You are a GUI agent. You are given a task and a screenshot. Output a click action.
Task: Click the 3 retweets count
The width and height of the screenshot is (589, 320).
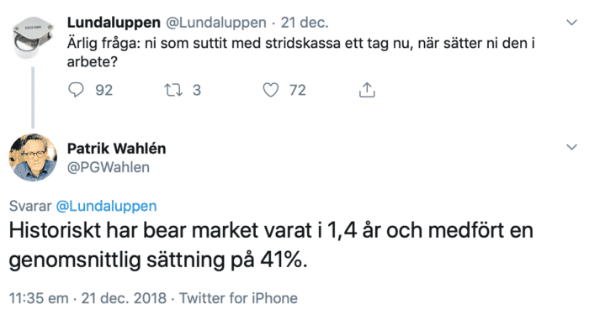click(x=197, y=91)
